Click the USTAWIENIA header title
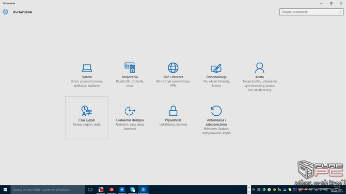The width and height of the screenshot is (346, 194). (22, 12)
